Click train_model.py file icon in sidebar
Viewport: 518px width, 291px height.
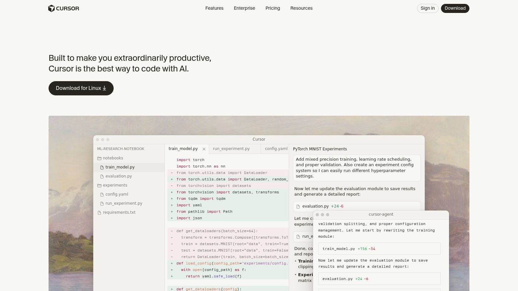click(102, 167)
